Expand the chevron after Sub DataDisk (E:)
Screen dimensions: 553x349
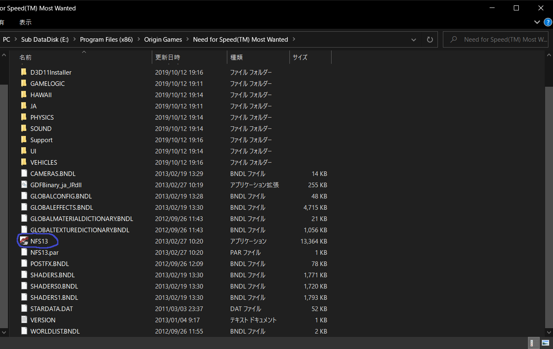(x=74, y=39)
